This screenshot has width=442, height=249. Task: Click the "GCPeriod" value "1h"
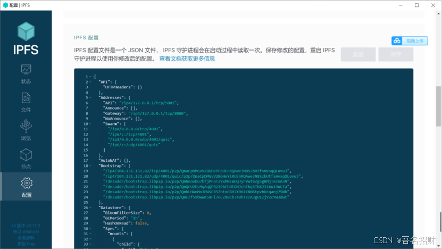coord(135,218)
